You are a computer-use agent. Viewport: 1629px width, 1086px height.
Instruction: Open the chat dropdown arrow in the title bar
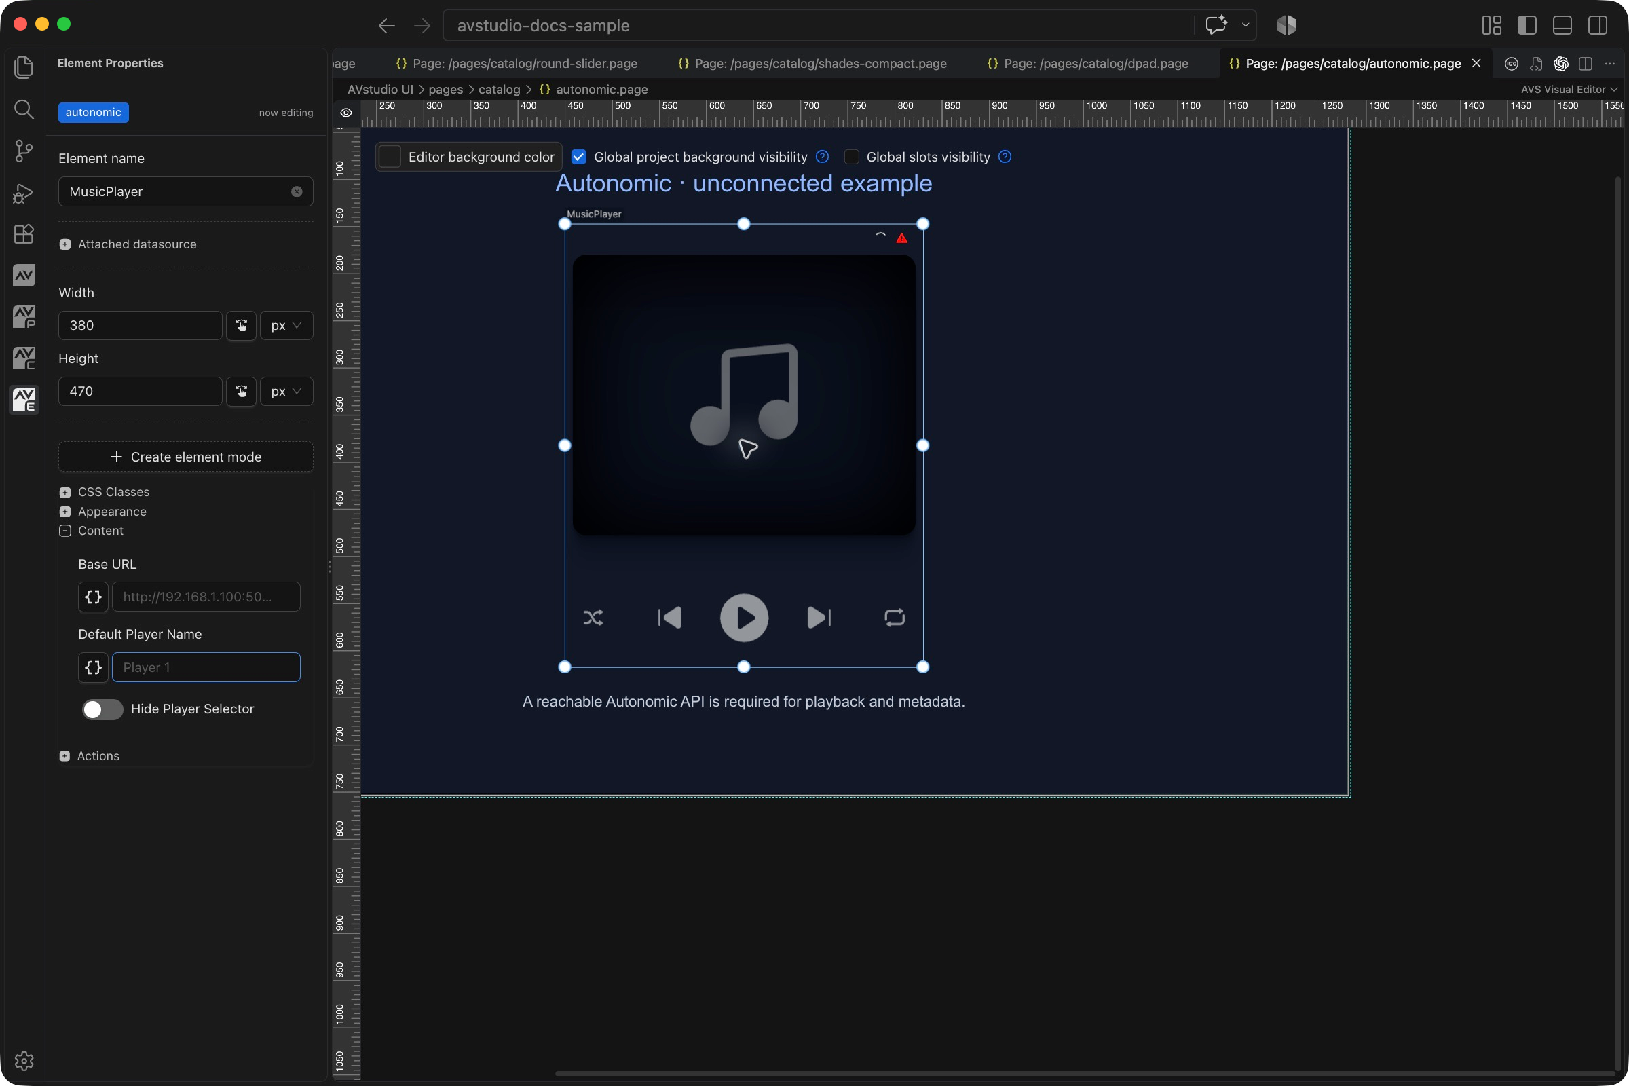pyautogui.click(x=1246, y=25)
